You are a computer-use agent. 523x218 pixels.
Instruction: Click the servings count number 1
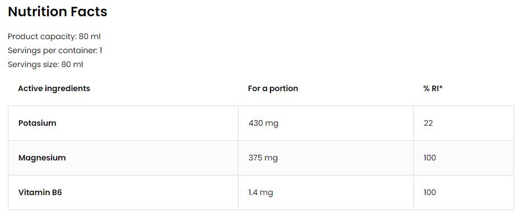[101, 51]
